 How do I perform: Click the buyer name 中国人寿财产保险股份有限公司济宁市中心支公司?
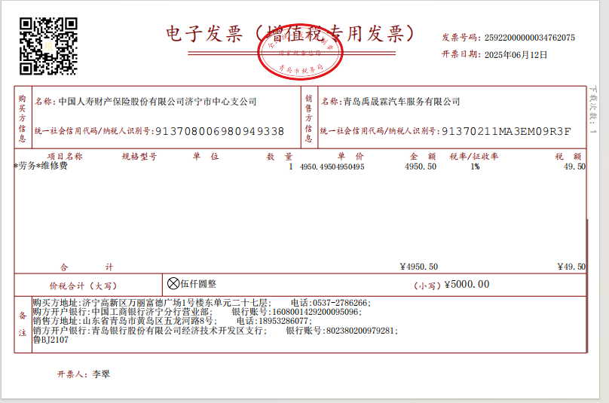tap(158, 102)
